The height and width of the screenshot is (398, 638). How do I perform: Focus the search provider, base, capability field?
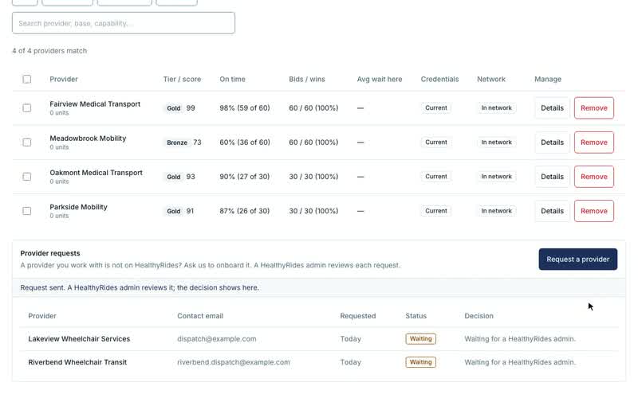pos(124,23)
